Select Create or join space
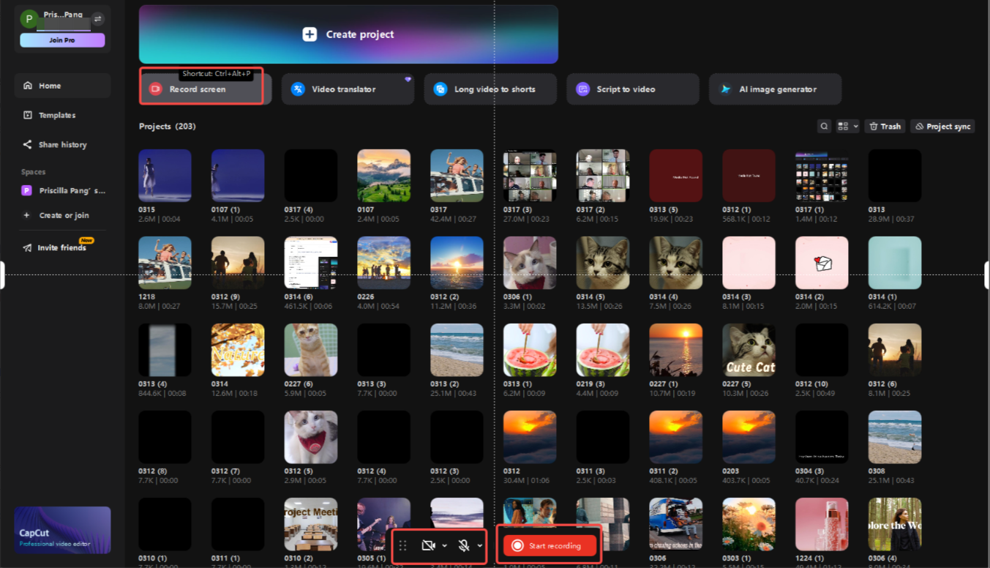Screen dimensions: 990x568 pyautogui.click(x=62, y=215)
